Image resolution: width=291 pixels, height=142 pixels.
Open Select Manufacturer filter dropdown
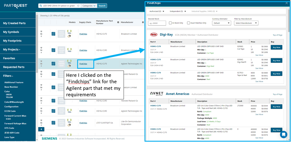pyautogui.click(x=246, y=23)
